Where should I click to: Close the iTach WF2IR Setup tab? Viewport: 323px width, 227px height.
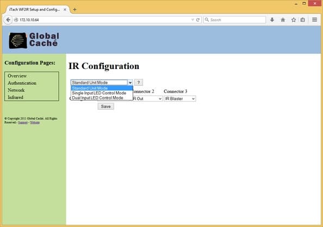point(65,9)
